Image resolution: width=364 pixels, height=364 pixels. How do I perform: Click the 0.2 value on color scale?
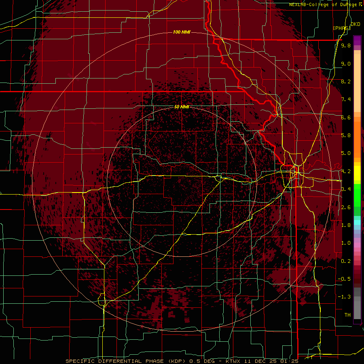click(346, 261)
